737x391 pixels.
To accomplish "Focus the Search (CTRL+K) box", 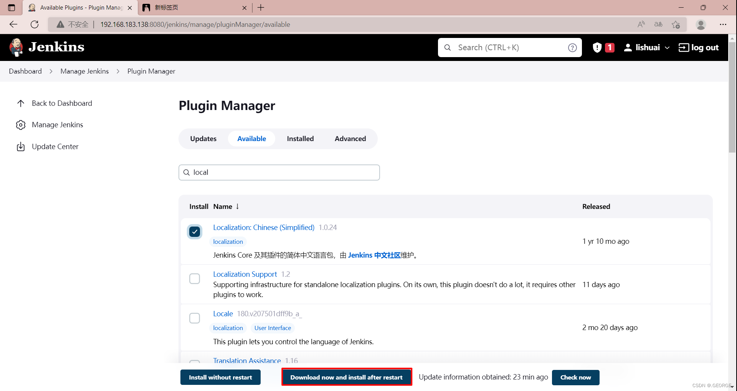I will point(510,48).
